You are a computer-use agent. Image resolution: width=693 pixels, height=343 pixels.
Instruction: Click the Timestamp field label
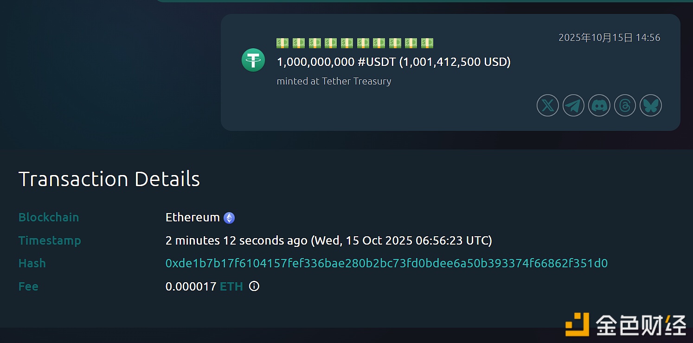[x=50, y=240]
